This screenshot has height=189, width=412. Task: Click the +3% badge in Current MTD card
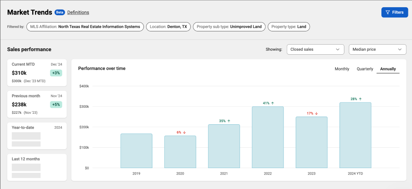coord(56,73)
